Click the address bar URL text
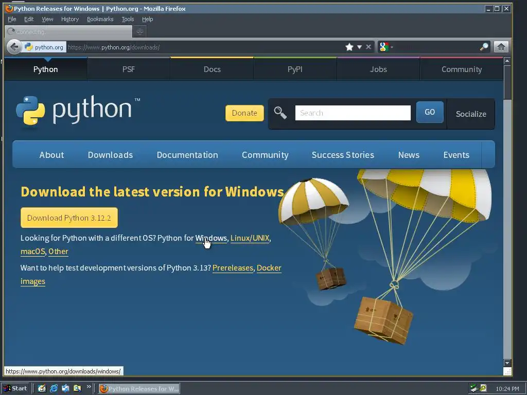 tap(114, 47)
